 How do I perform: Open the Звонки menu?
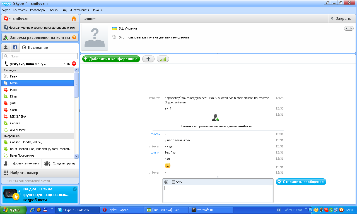[53, 10]
